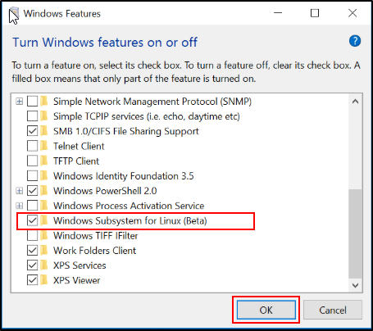This screenshot has height=331, width=373.
Task: Expand Simple Network Management Protocol (SNMP) node
Action: point(19,102)
